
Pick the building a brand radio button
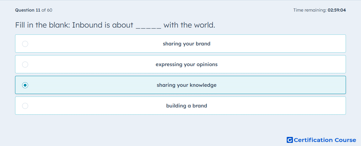(25, 106)
